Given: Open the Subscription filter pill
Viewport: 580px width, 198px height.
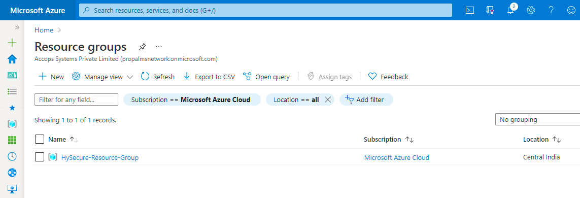Looking at the screenshot, I should (192, 100).
